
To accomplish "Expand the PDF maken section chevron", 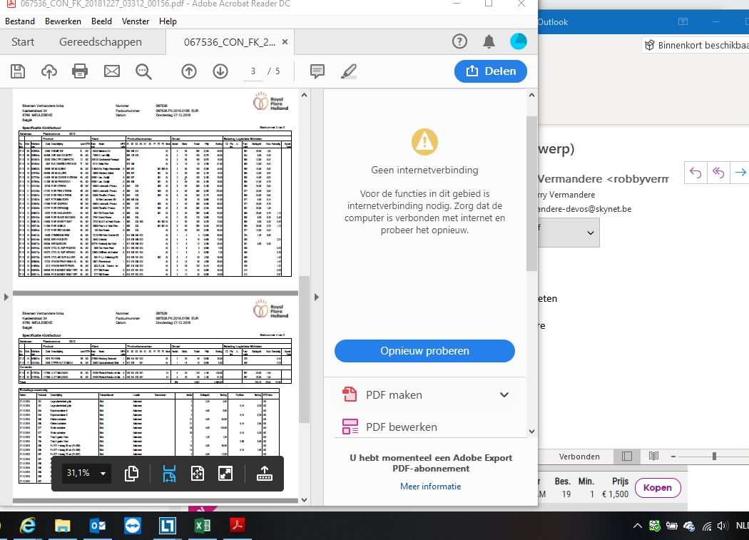I will click(504, 394).
